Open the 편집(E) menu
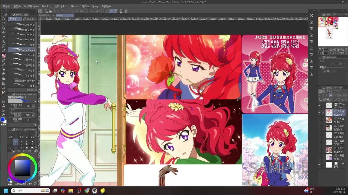348x195 pixels. 17,6
